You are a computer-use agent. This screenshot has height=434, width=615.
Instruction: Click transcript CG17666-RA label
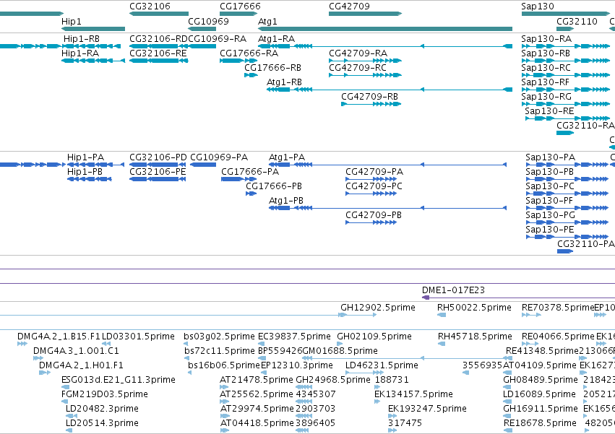click(249, 53)
